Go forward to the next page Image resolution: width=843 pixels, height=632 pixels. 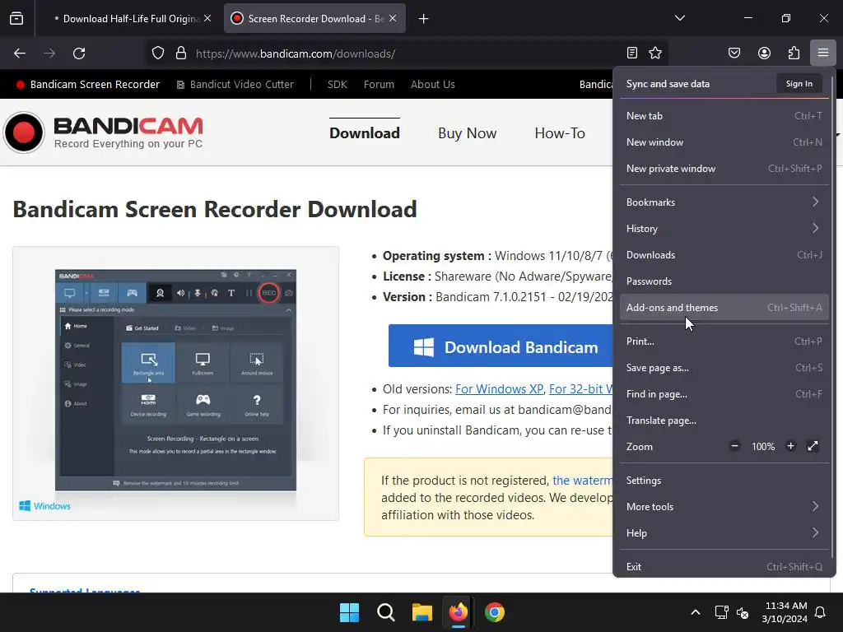pyautogui.click(x=49, y=53)
